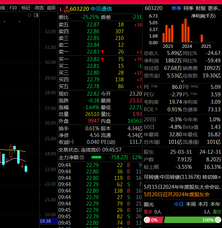Select the 买四 22.79 order row
222x228 pixels.
click(x=100, y=80)
